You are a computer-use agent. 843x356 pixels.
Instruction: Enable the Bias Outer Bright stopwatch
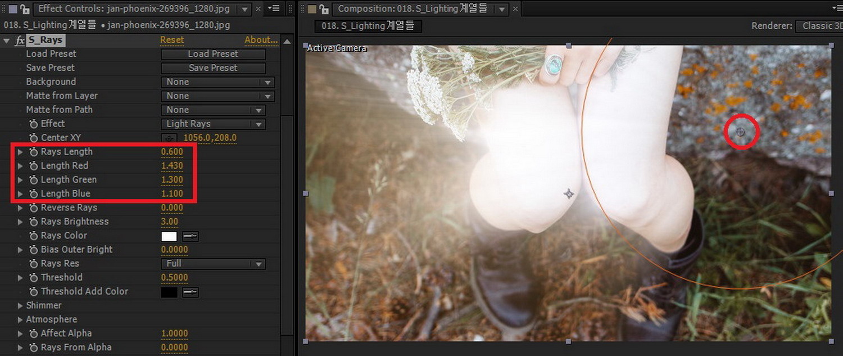(33, 250)
